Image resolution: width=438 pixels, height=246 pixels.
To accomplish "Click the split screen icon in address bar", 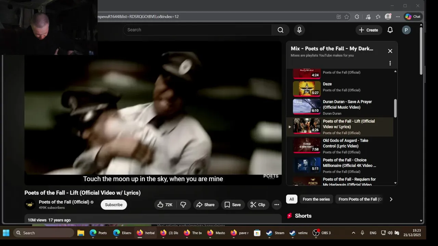I will click(x=339, y=16).
